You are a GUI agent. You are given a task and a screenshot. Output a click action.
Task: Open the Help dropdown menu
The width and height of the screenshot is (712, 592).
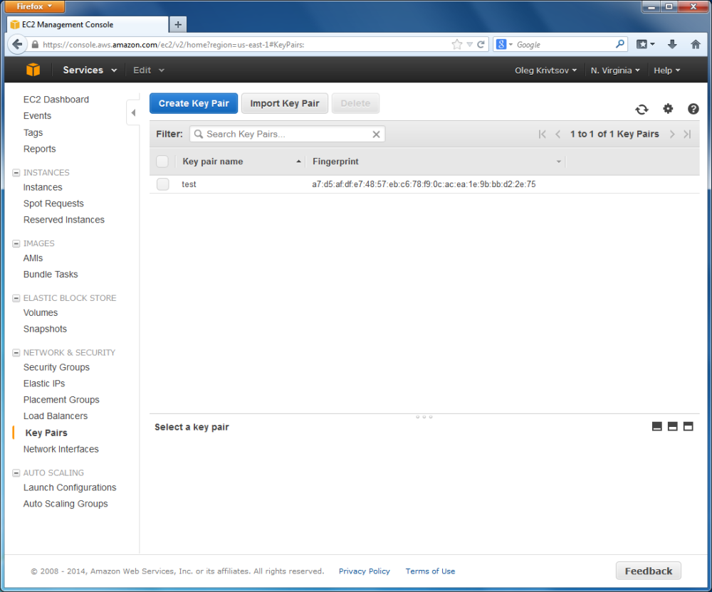[666, 70]
